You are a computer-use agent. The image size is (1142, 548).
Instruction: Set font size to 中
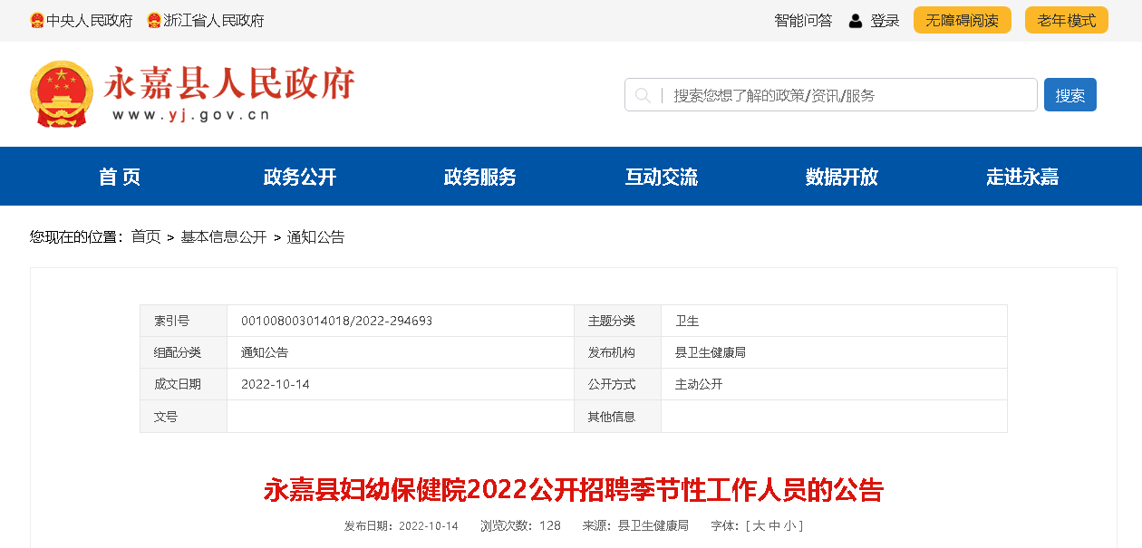click(775, 525)
